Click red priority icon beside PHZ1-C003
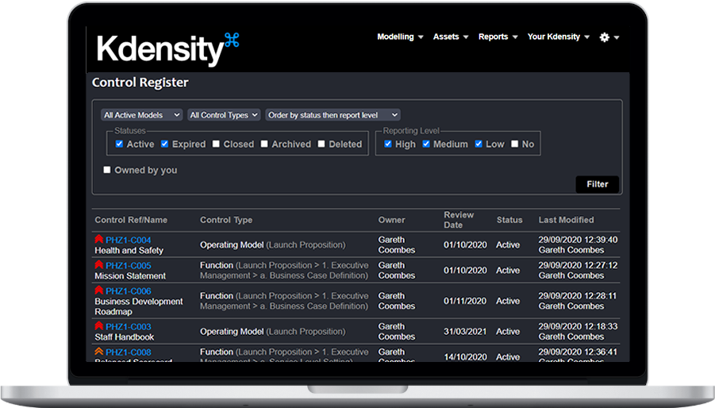Screen dimensions: 715x408 tap(99, 325)
